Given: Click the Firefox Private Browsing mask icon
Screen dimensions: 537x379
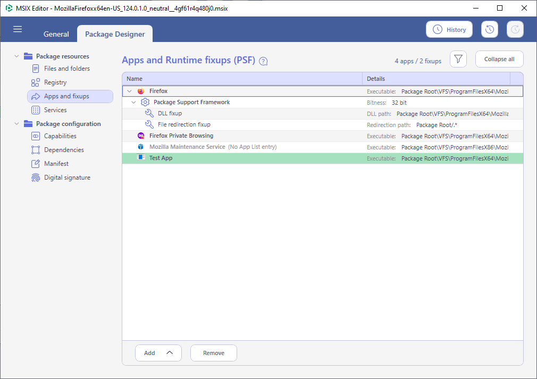Looking at the screenshot, I should [x=141, y=136].
